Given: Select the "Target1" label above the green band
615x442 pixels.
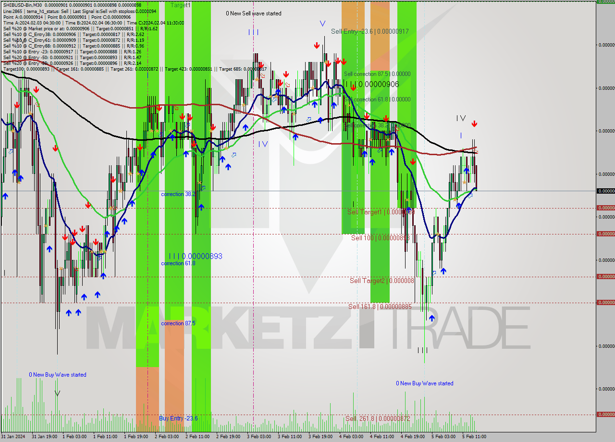Looking at the screenshot, I should point(181,5).
